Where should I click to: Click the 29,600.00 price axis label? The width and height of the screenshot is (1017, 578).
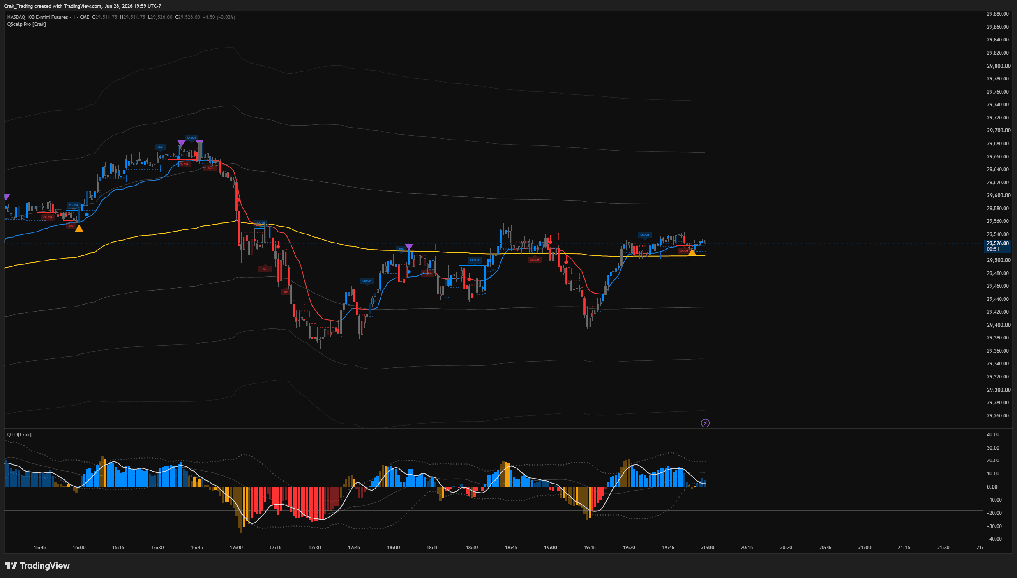(999, 195)
